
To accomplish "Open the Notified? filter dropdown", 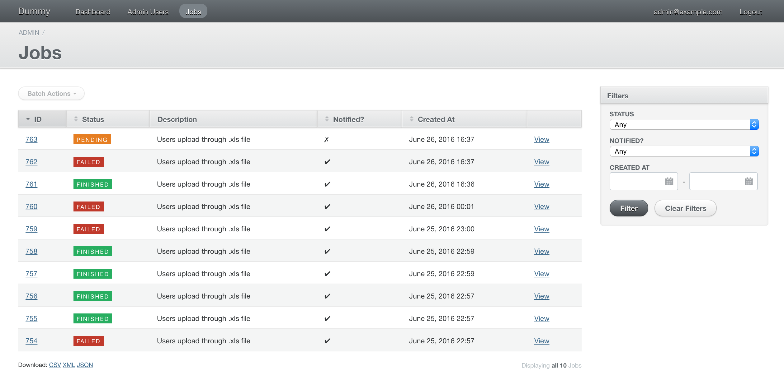I will click(x=684, y=151).
